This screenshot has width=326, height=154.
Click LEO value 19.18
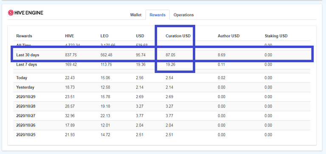[105, 106]
